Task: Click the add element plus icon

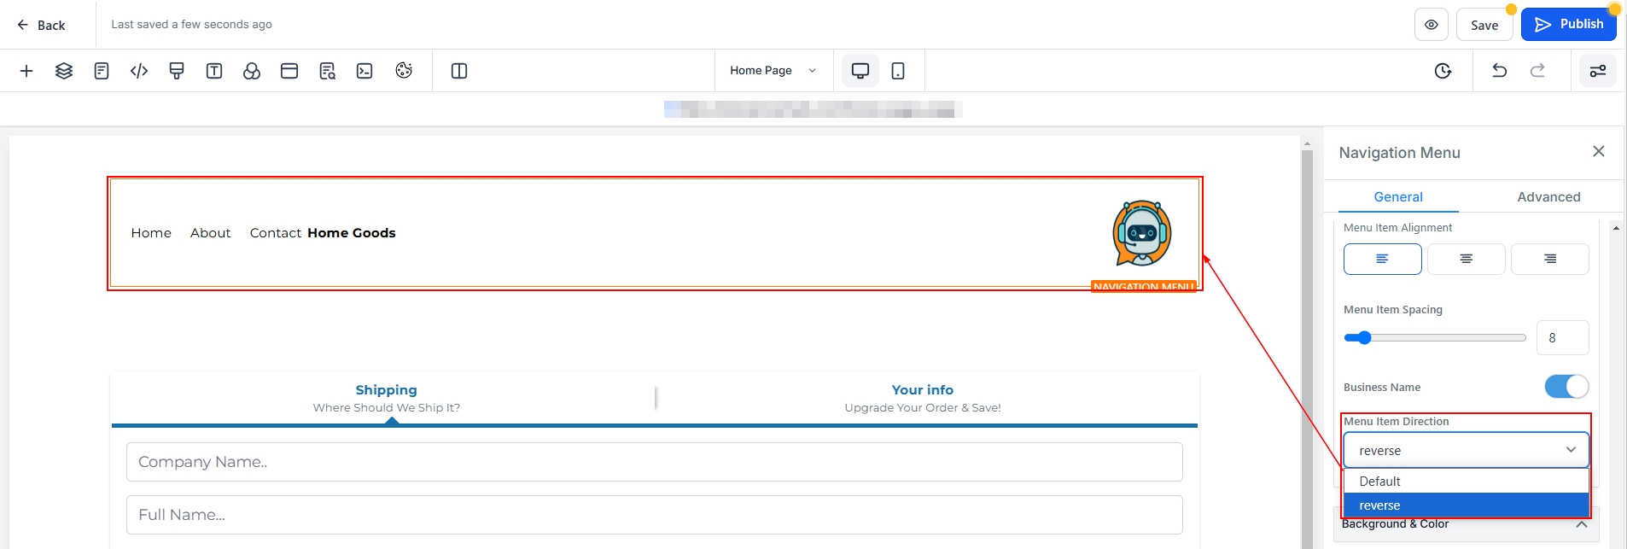Action: [x=26, y=71]
